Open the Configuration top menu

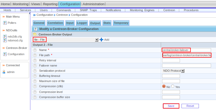(70, 4)
